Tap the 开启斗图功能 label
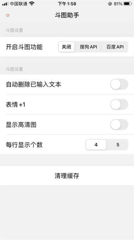 coord(24,47)
